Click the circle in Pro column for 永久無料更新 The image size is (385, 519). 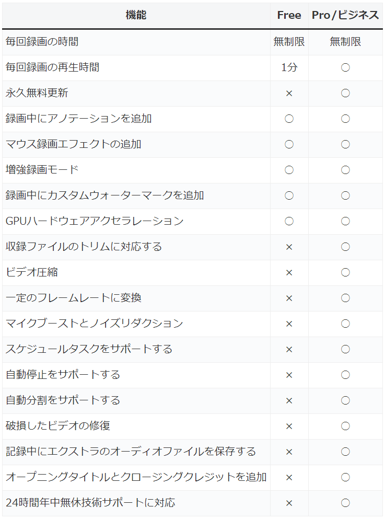point(345,94)
